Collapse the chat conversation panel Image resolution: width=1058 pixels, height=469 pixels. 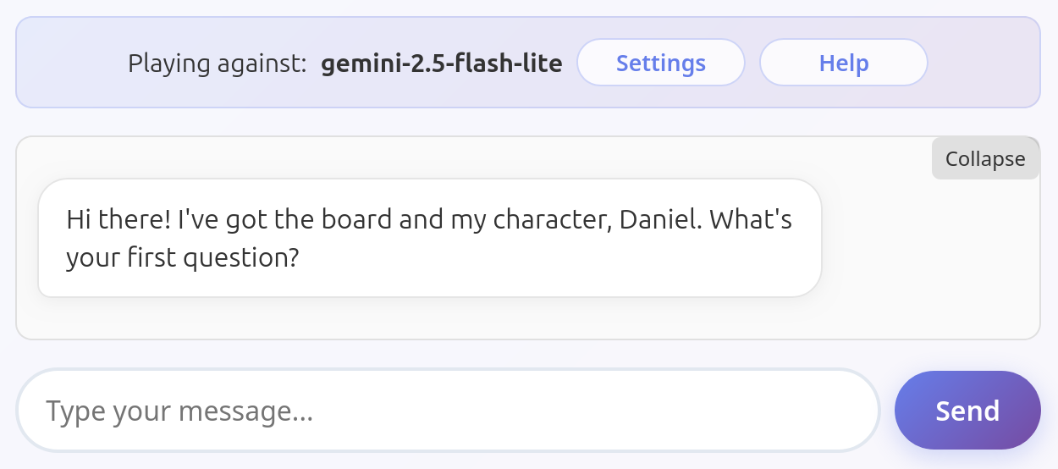[985, 158]
